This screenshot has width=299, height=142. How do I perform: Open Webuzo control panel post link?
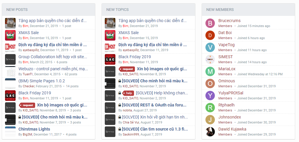[53, 69]
